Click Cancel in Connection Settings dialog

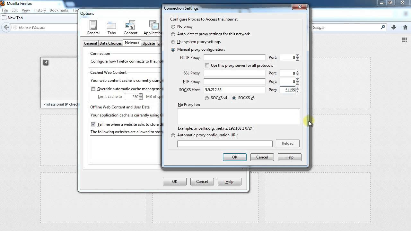click(262, 157)
